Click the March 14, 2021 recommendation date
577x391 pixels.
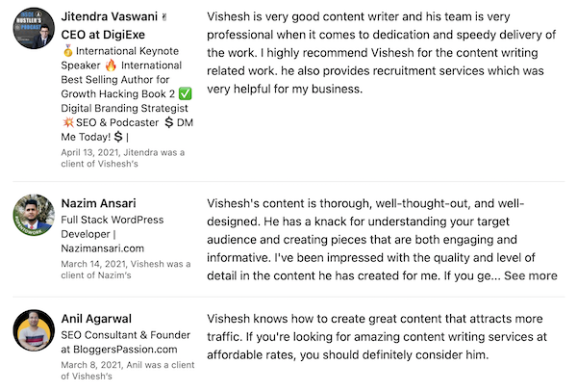click(x=94, y=264)
